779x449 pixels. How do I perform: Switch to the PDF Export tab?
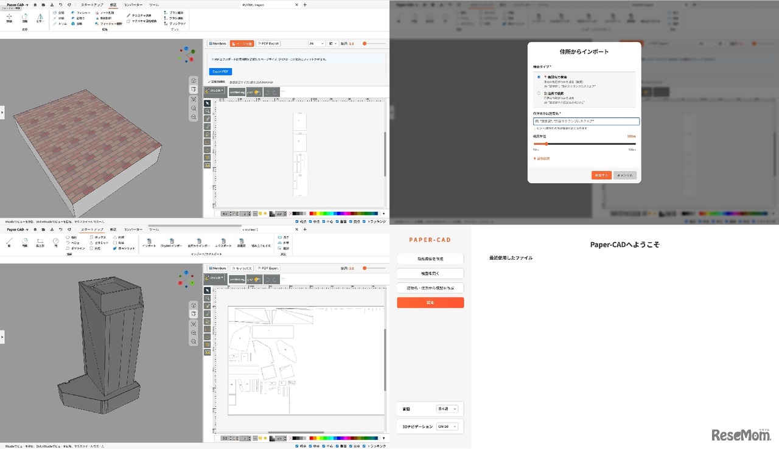coord(268,43)
